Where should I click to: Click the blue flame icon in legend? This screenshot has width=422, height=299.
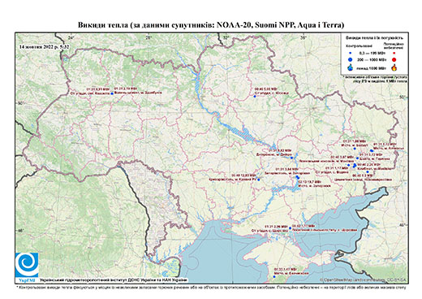[351, 67]
